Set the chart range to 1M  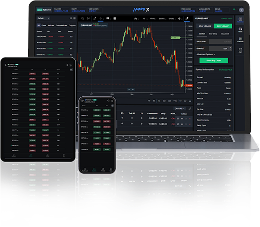click(159, 101)
